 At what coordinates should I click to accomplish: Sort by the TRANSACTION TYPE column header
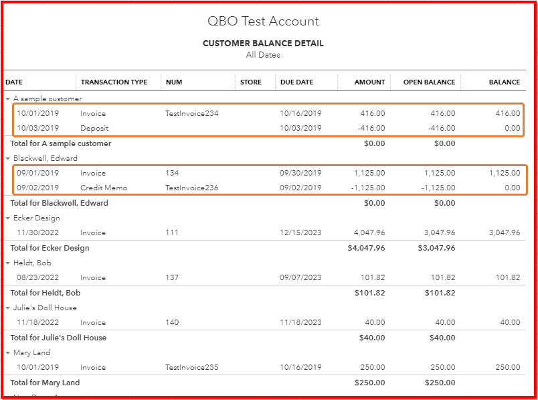118,82
